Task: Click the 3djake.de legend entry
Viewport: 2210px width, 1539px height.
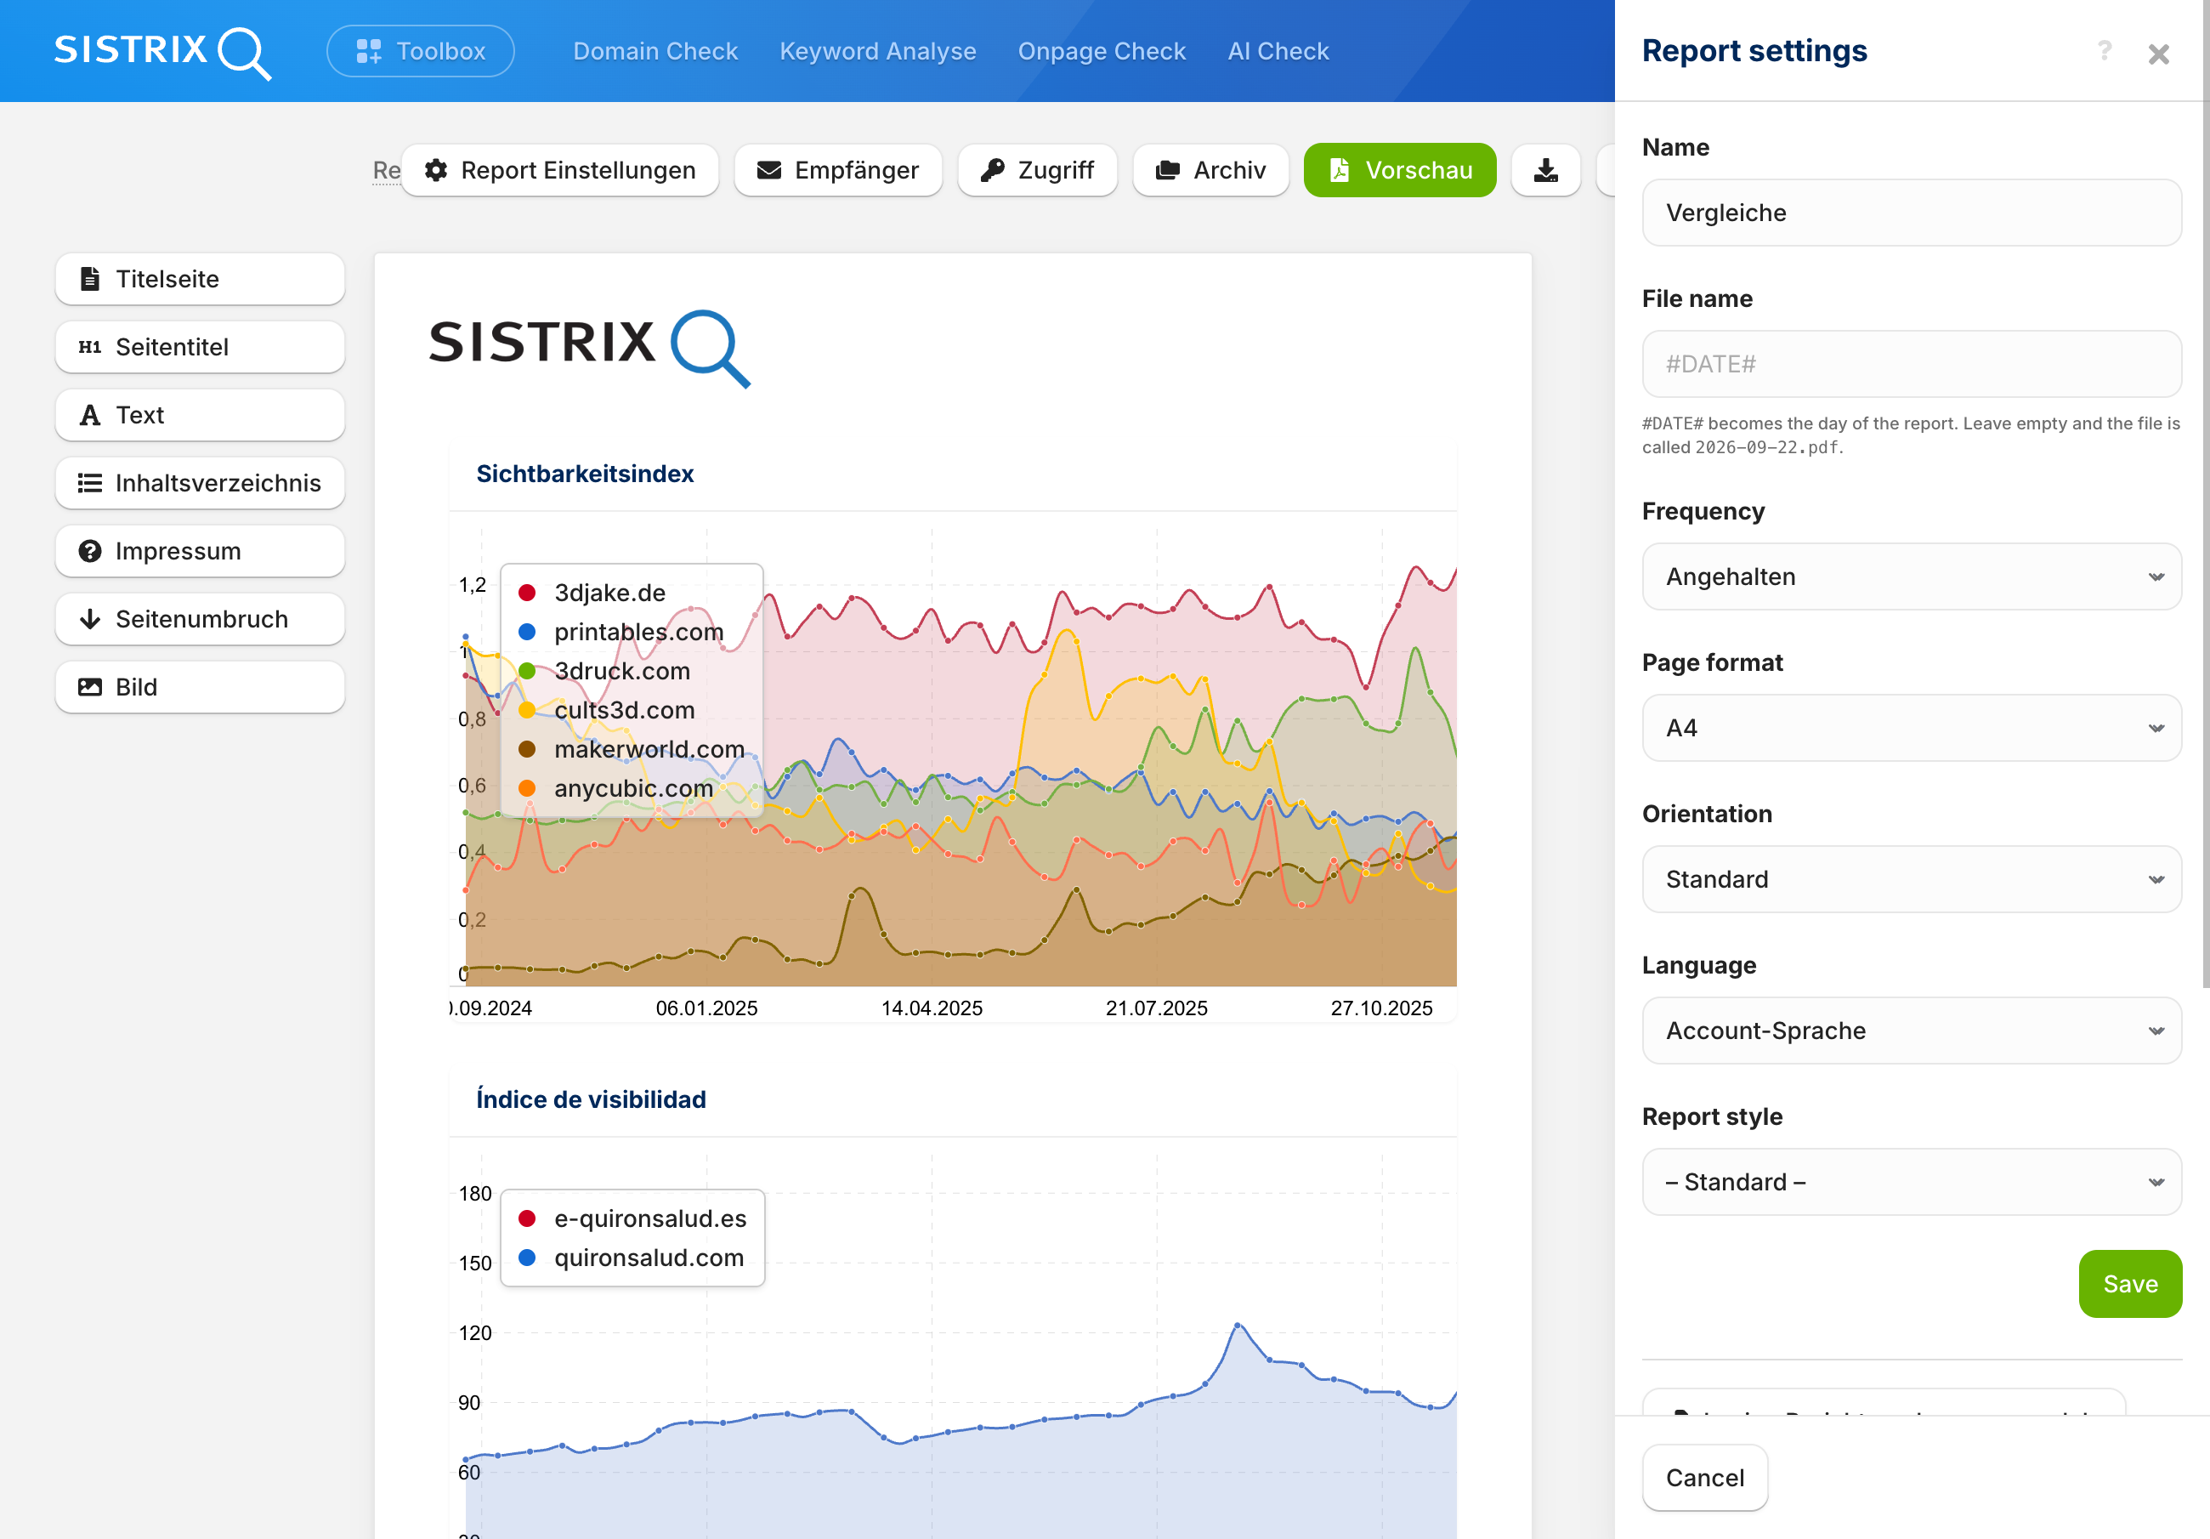Action: pyautogui.click(x=592, y=593)
